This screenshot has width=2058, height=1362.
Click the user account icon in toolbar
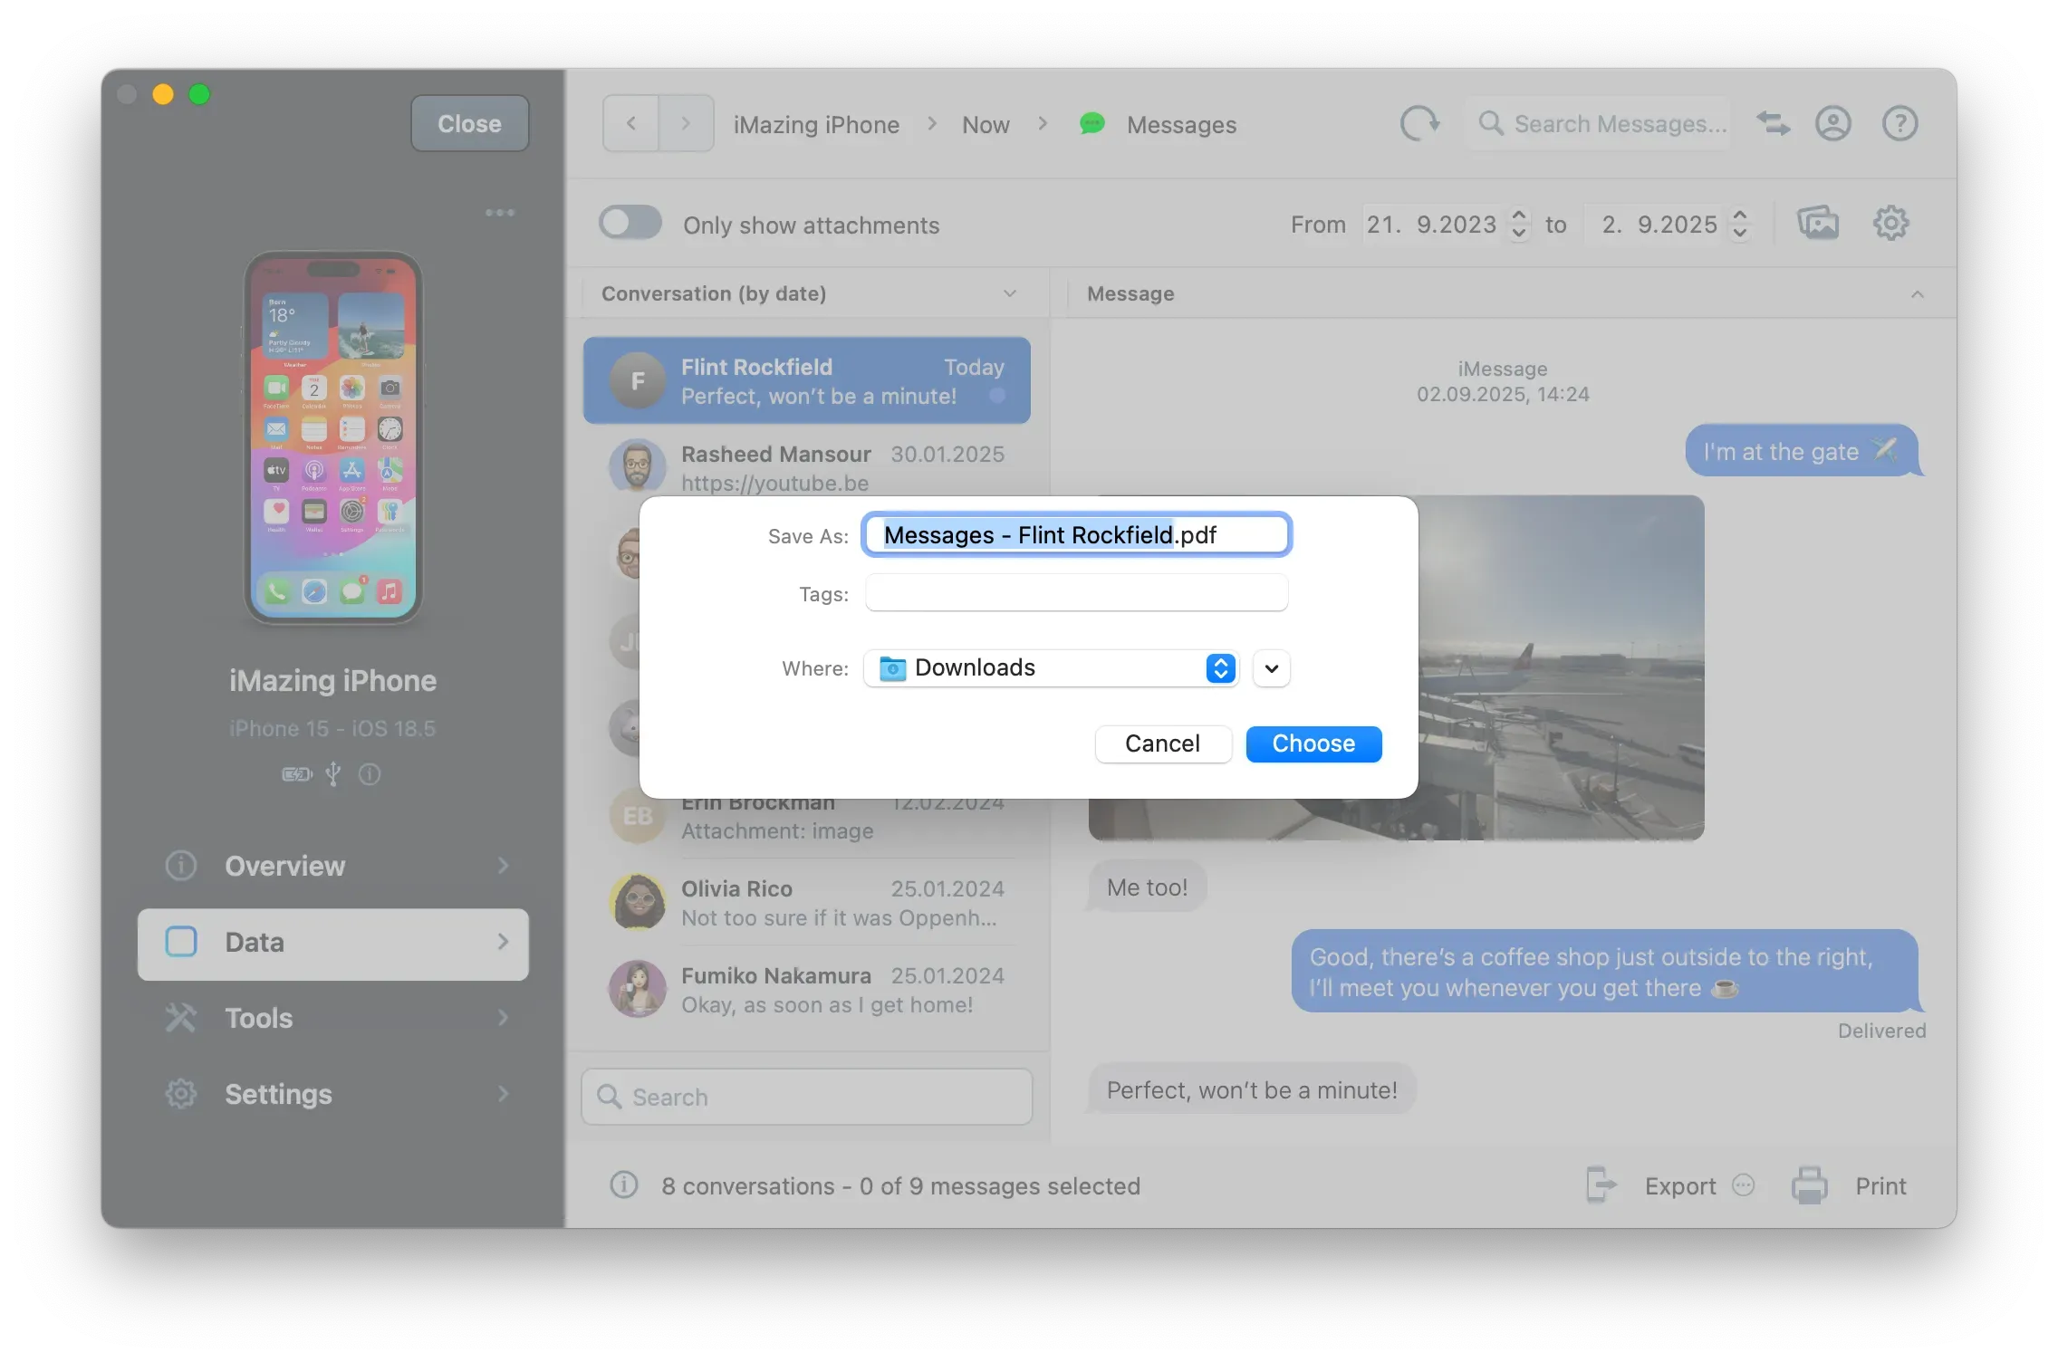coord(1833,124)
